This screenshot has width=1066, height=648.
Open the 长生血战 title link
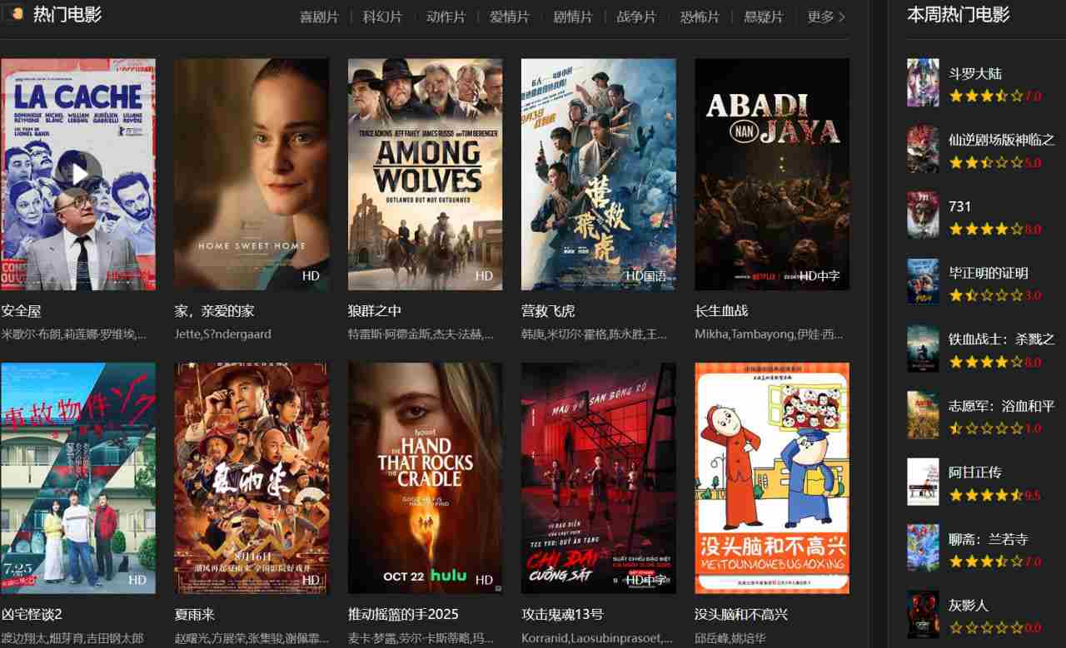(x=721, y=311)
